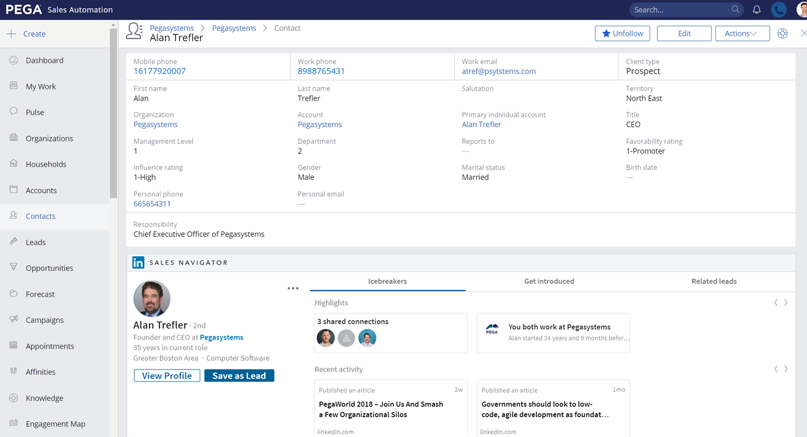Click the search magnifier icon

[x=735, y=10]
